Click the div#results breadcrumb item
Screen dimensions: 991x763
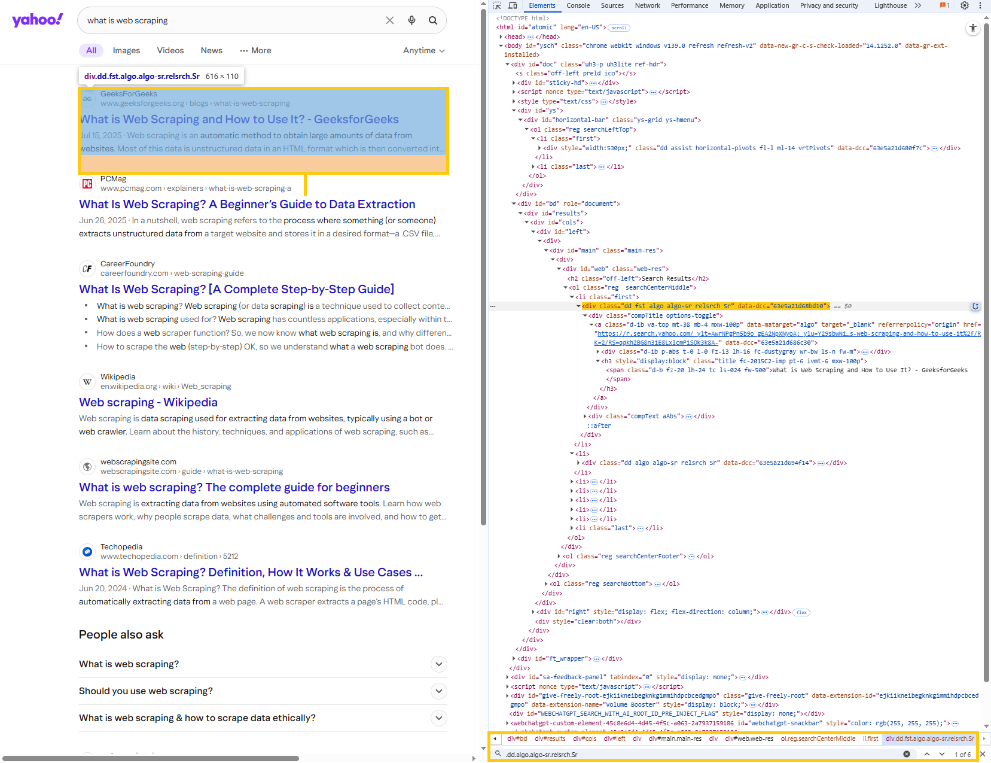[550, 738]
